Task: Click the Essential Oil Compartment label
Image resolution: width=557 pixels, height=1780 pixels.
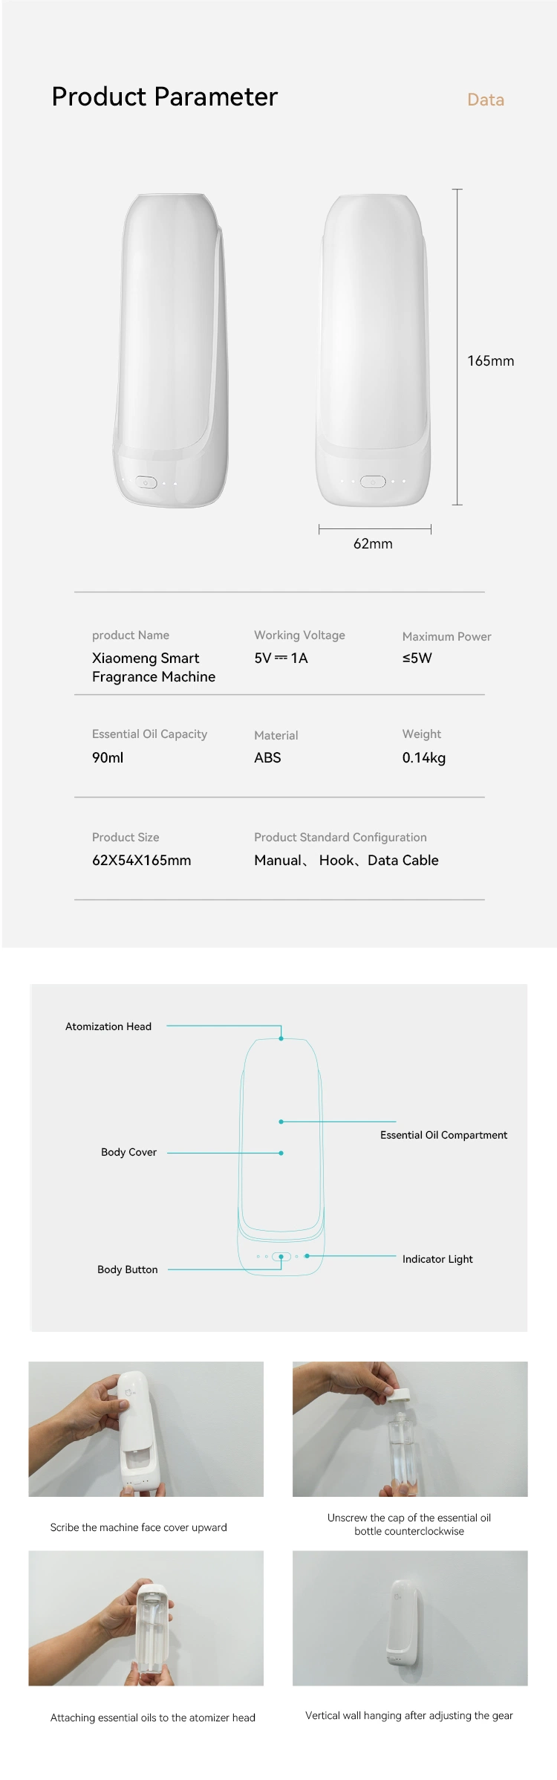Action: click(443, 1135)
